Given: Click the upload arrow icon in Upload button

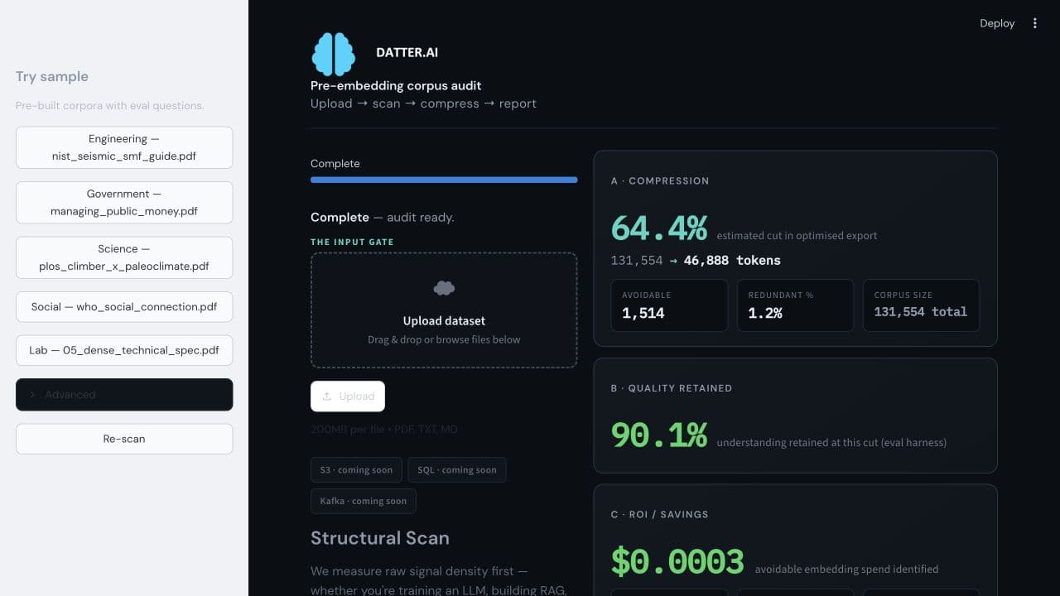Looking at the screenshot, I should coord(328,397).
